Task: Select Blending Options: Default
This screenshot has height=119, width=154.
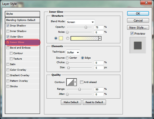Action: click(x=23, y=20)
